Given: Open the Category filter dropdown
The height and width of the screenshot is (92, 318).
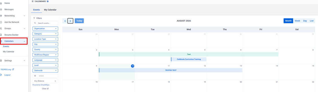Looking at the screenshot, I should (x=45, y=34).
